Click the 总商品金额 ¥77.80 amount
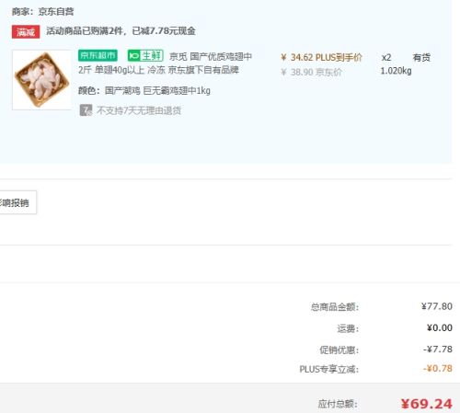This screenshot has height=413, width=460. pyautogui.click(x=437, y=306)
